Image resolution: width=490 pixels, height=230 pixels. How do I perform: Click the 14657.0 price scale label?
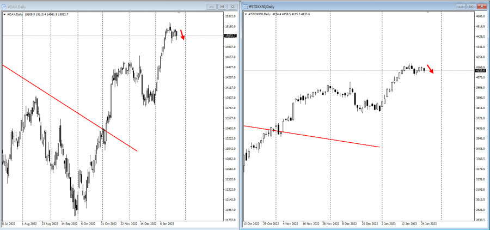(230, 57)
